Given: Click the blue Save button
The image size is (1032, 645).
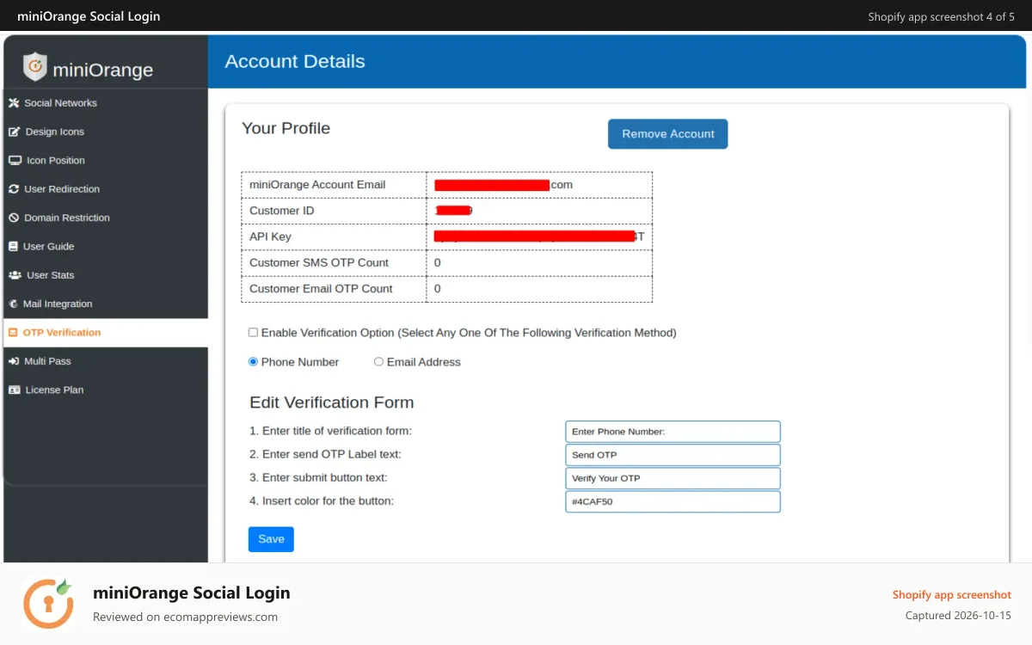Looking at the screenshot, I should [271, 539].
